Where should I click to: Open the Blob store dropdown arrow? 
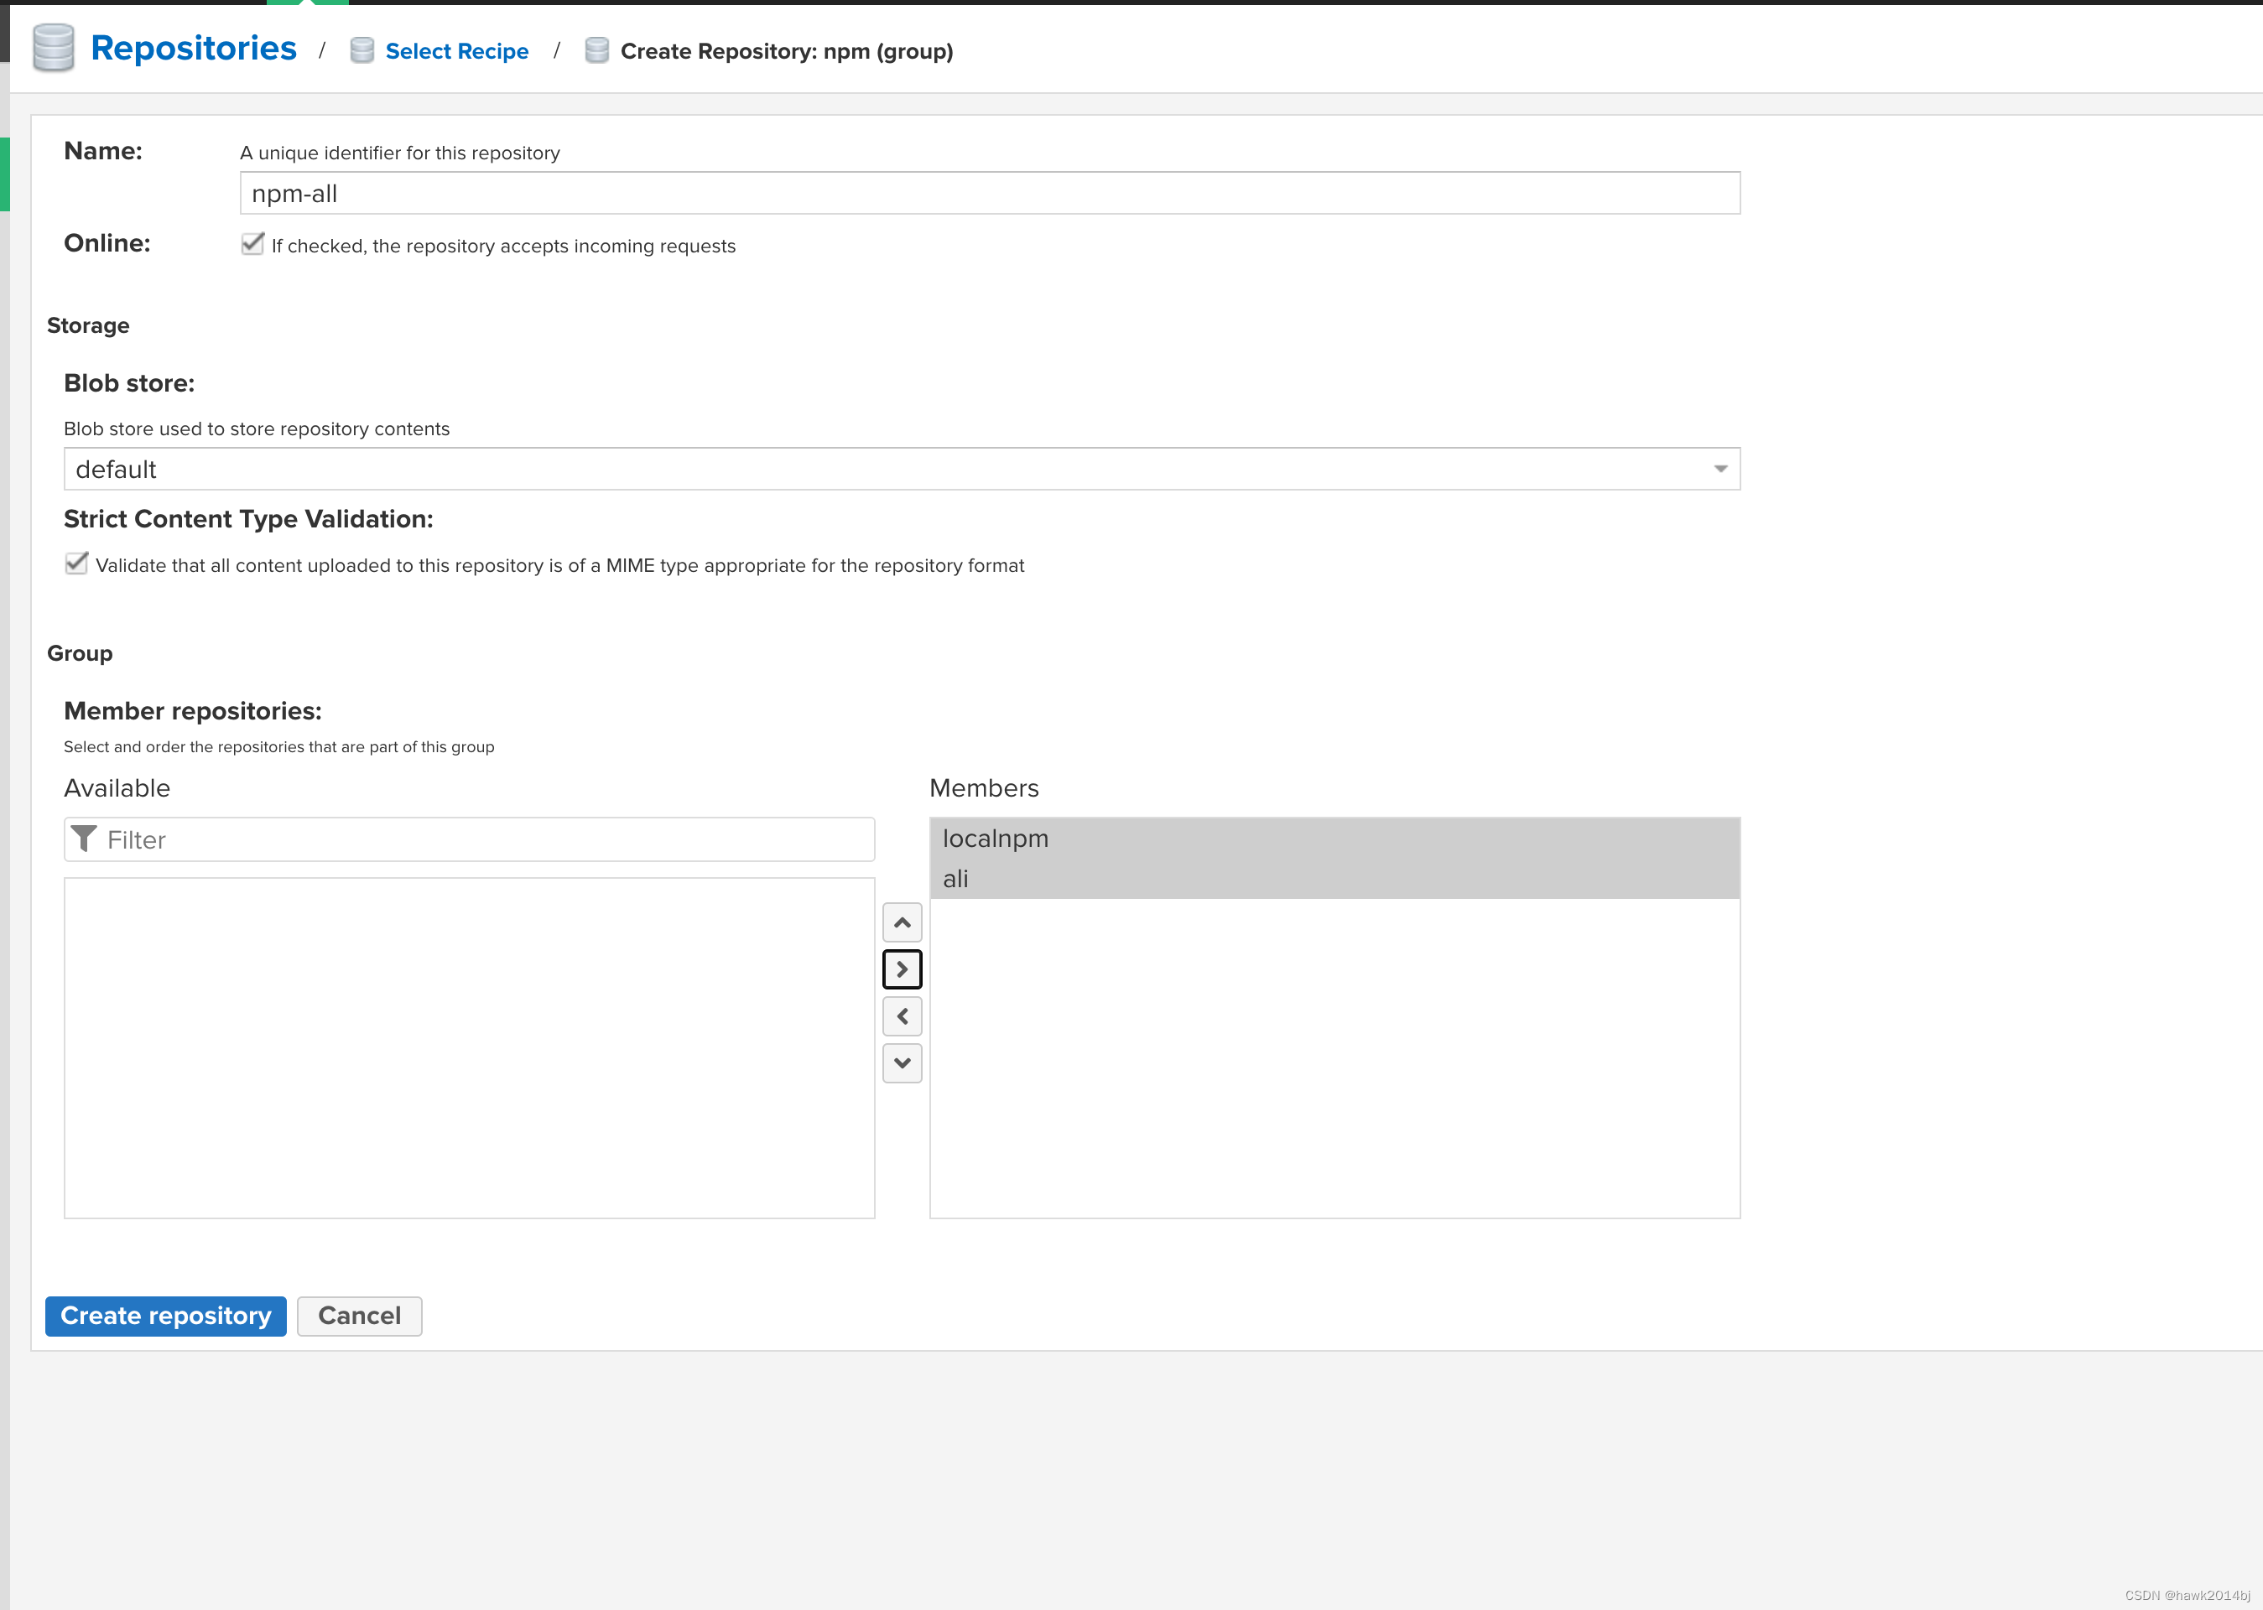point(1719,469)
